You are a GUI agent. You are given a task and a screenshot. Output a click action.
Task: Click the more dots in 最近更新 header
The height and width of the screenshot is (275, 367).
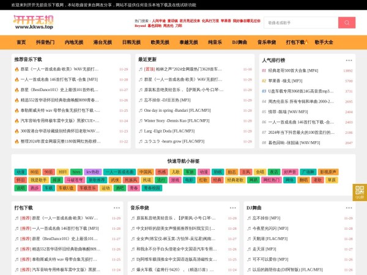tap(248, 60)
